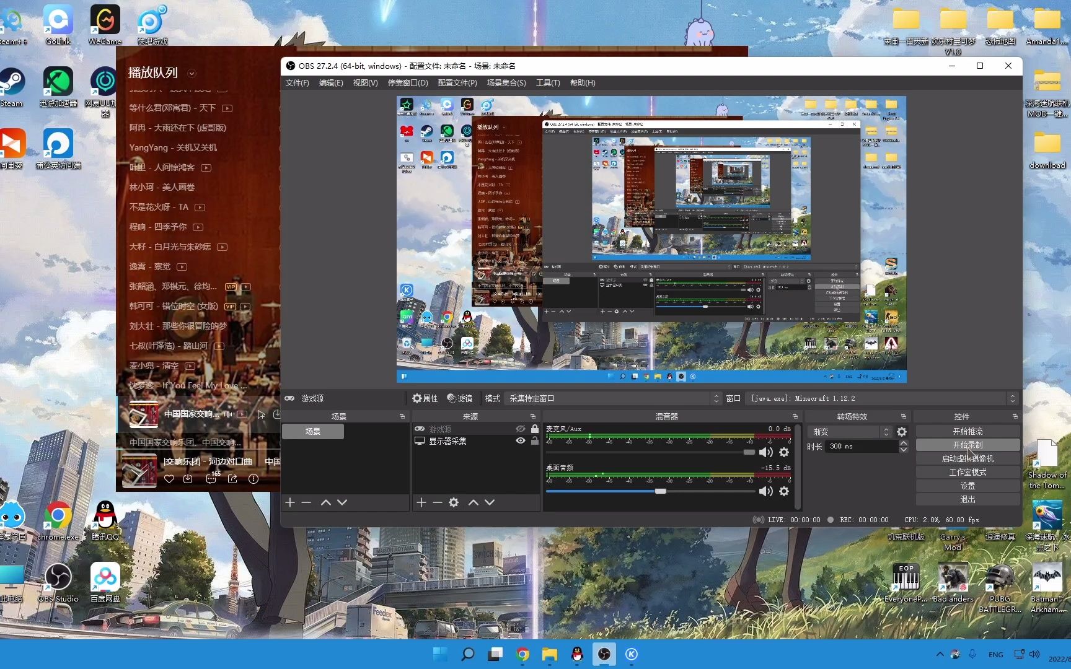Decrease transition duration with down stepper
The image size is (1071, 669).
(903, 450)
